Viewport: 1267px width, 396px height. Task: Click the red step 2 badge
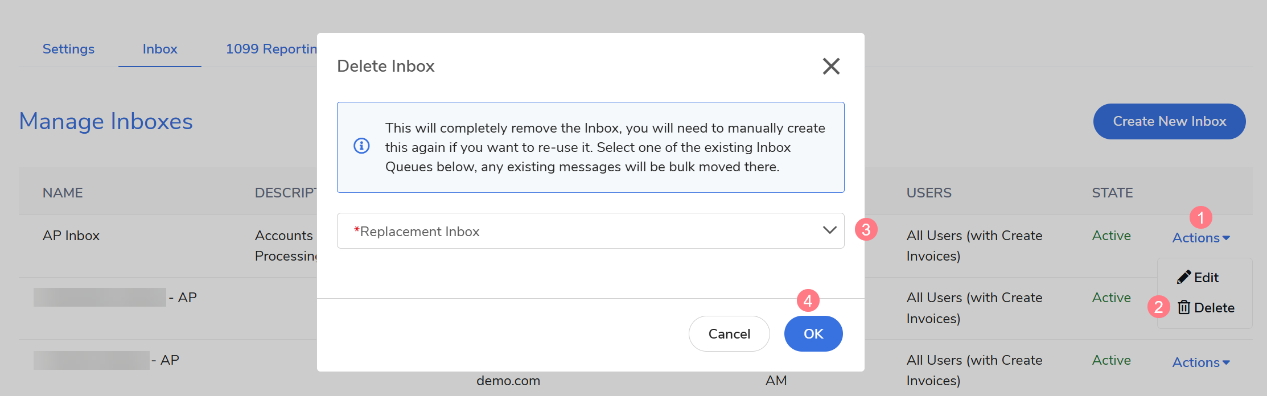(x=1158, y=307)
